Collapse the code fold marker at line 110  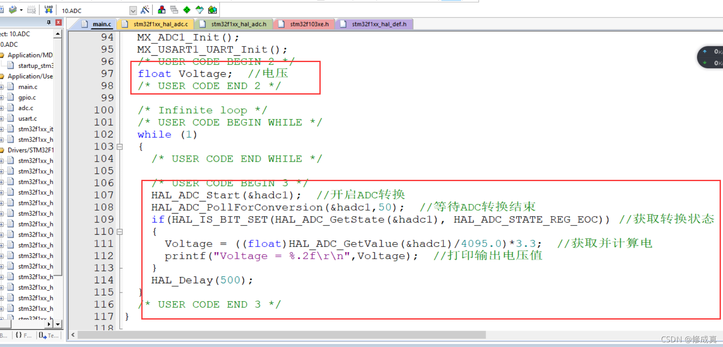click(120, 232)
